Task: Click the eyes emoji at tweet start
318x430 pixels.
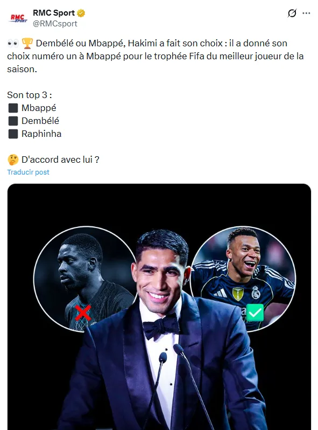Action: click(x=13, y=43)
